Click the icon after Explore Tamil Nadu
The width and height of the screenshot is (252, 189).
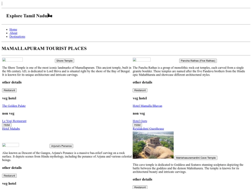coord(50,15)
